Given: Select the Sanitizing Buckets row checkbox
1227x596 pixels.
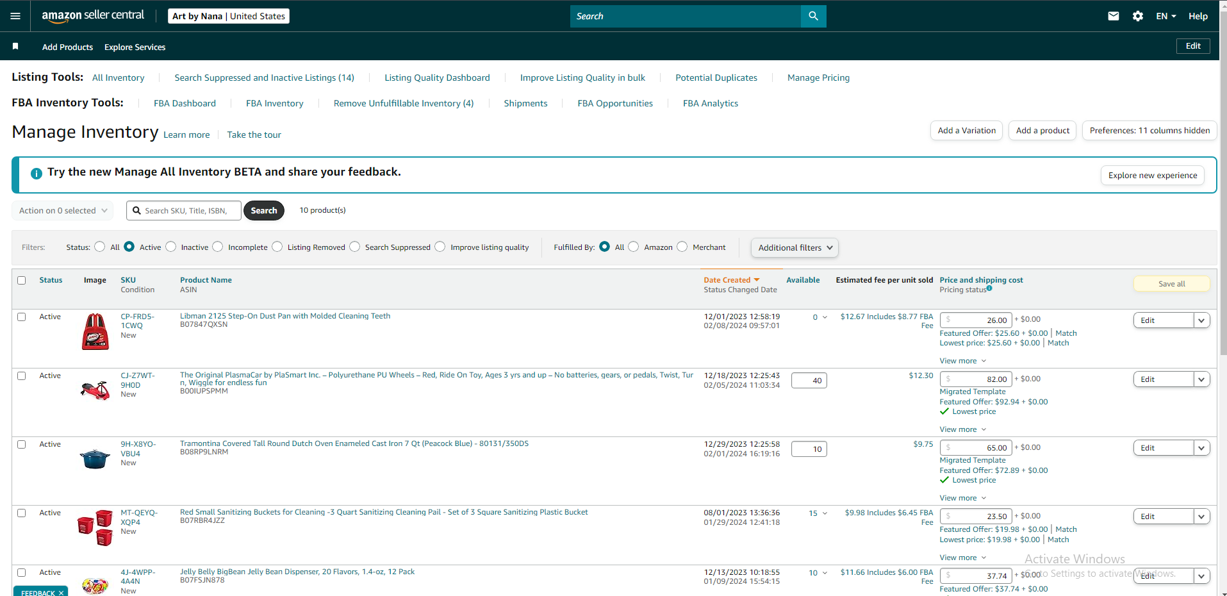Looking at the screenshot, I should [x=22, y=513].
